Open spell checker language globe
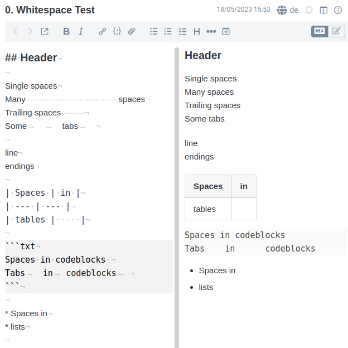Screen dimensions: 348x348 point(282,10)
